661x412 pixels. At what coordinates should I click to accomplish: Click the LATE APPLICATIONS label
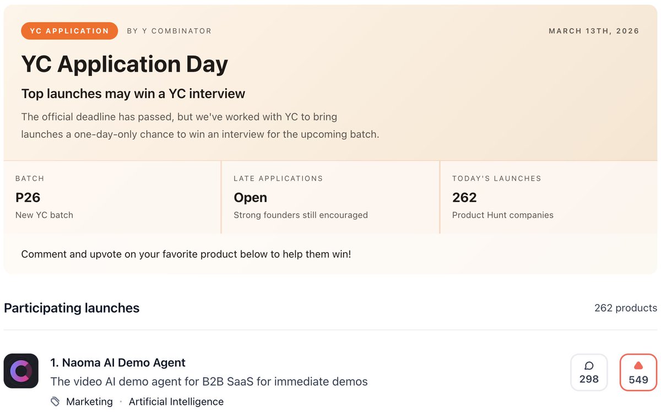278,178
